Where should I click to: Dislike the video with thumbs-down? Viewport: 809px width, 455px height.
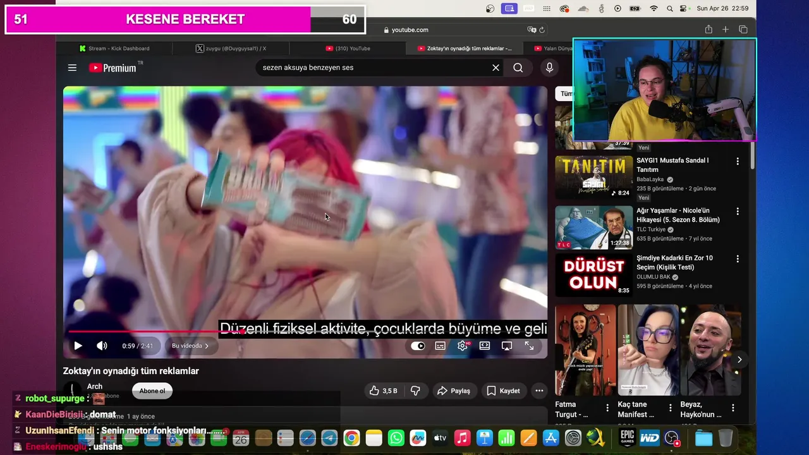(x=415, y=391)
